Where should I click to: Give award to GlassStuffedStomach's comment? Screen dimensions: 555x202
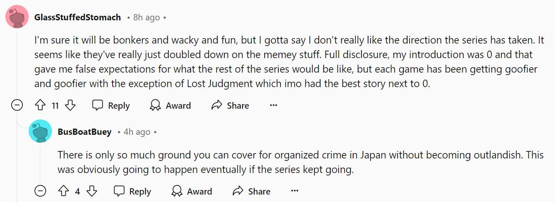pos(170,105)
